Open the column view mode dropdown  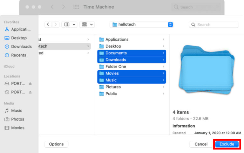(x=69, y=24)
